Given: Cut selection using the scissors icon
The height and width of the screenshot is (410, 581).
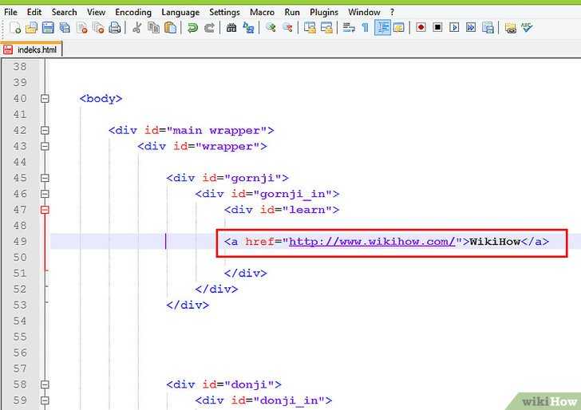Looking at the screenshot, I should [136, 28].
